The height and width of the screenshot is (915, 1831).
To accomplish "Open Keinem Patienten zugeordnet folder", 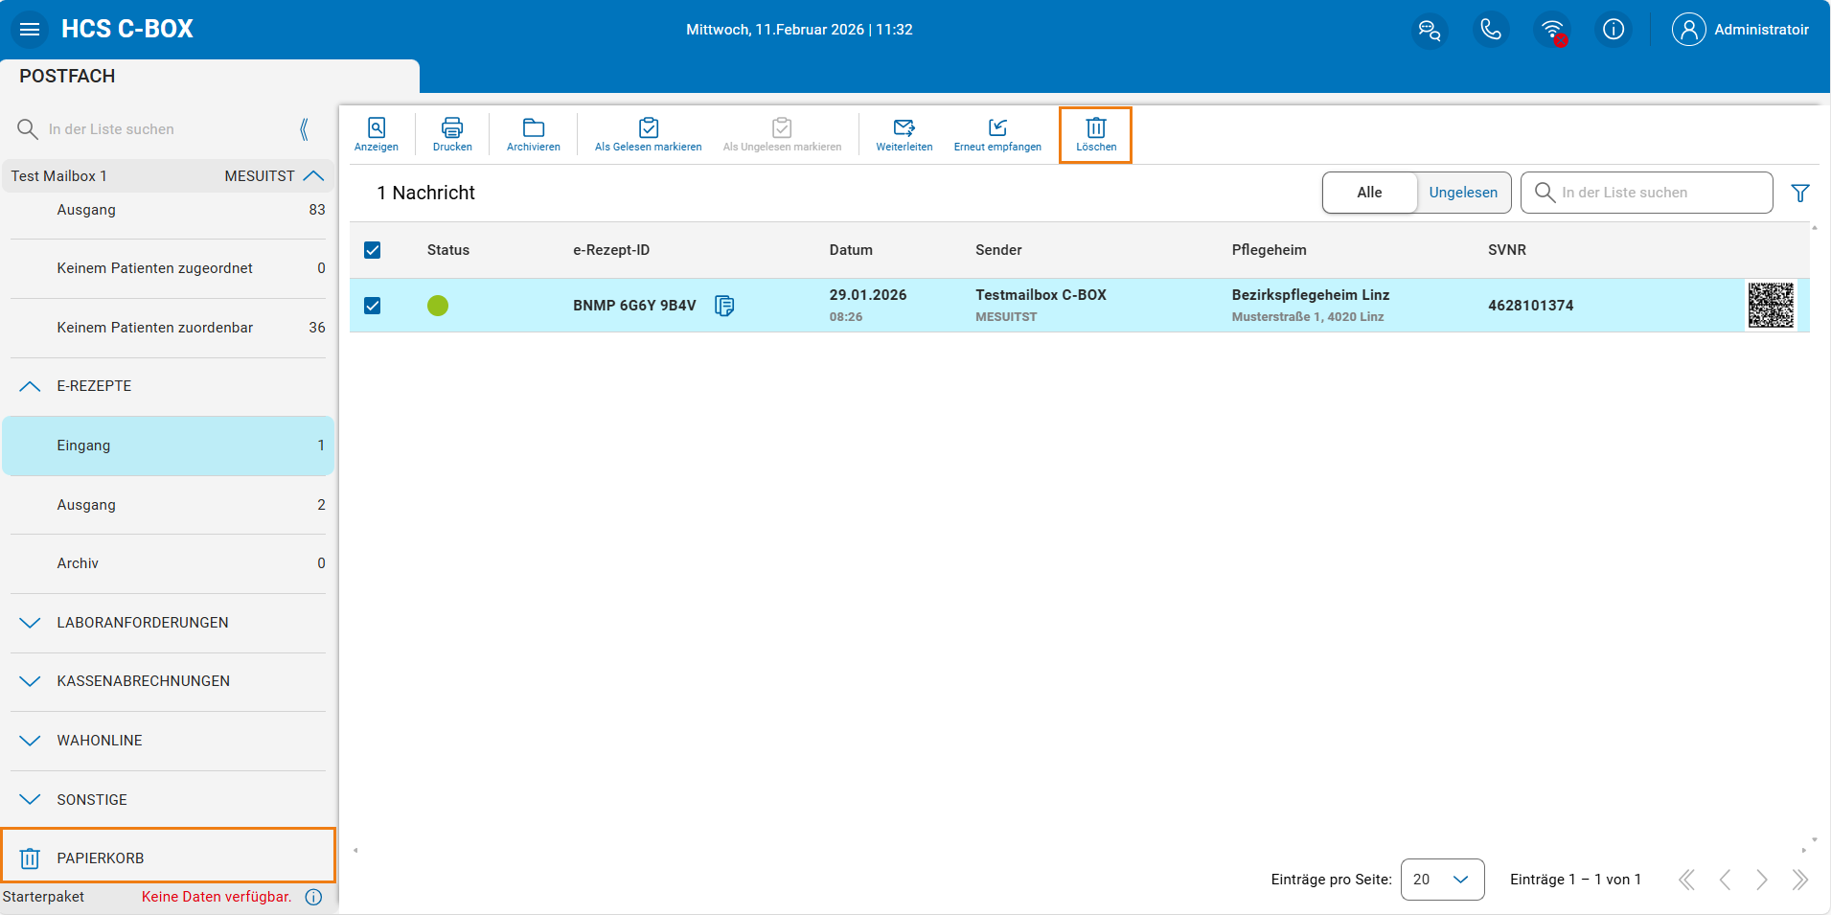I will 169,268.
